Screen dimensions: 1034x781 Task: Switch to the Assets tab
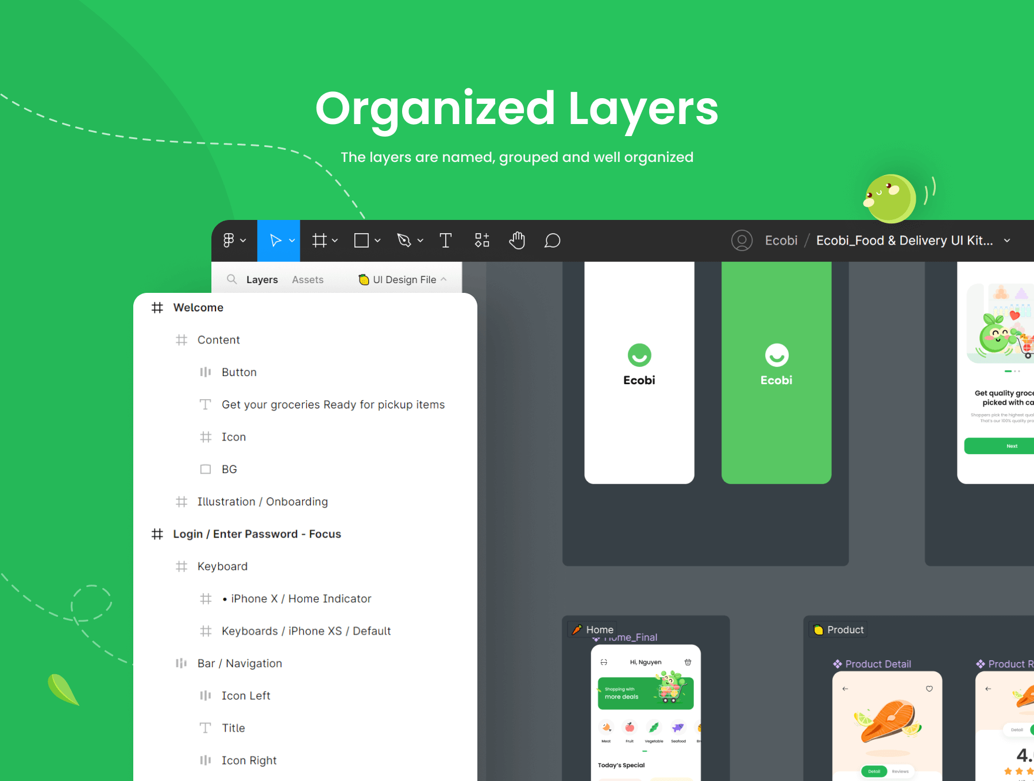[x=307, y=280]
